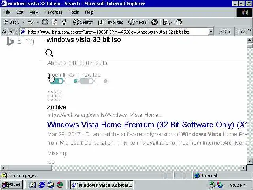Open the Back history dropdown arrow

pyautogui.click(x=23, y=22)
